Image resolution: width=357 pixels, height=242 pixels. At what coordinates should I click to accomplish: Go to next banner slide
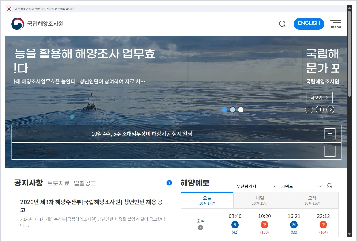330,110
